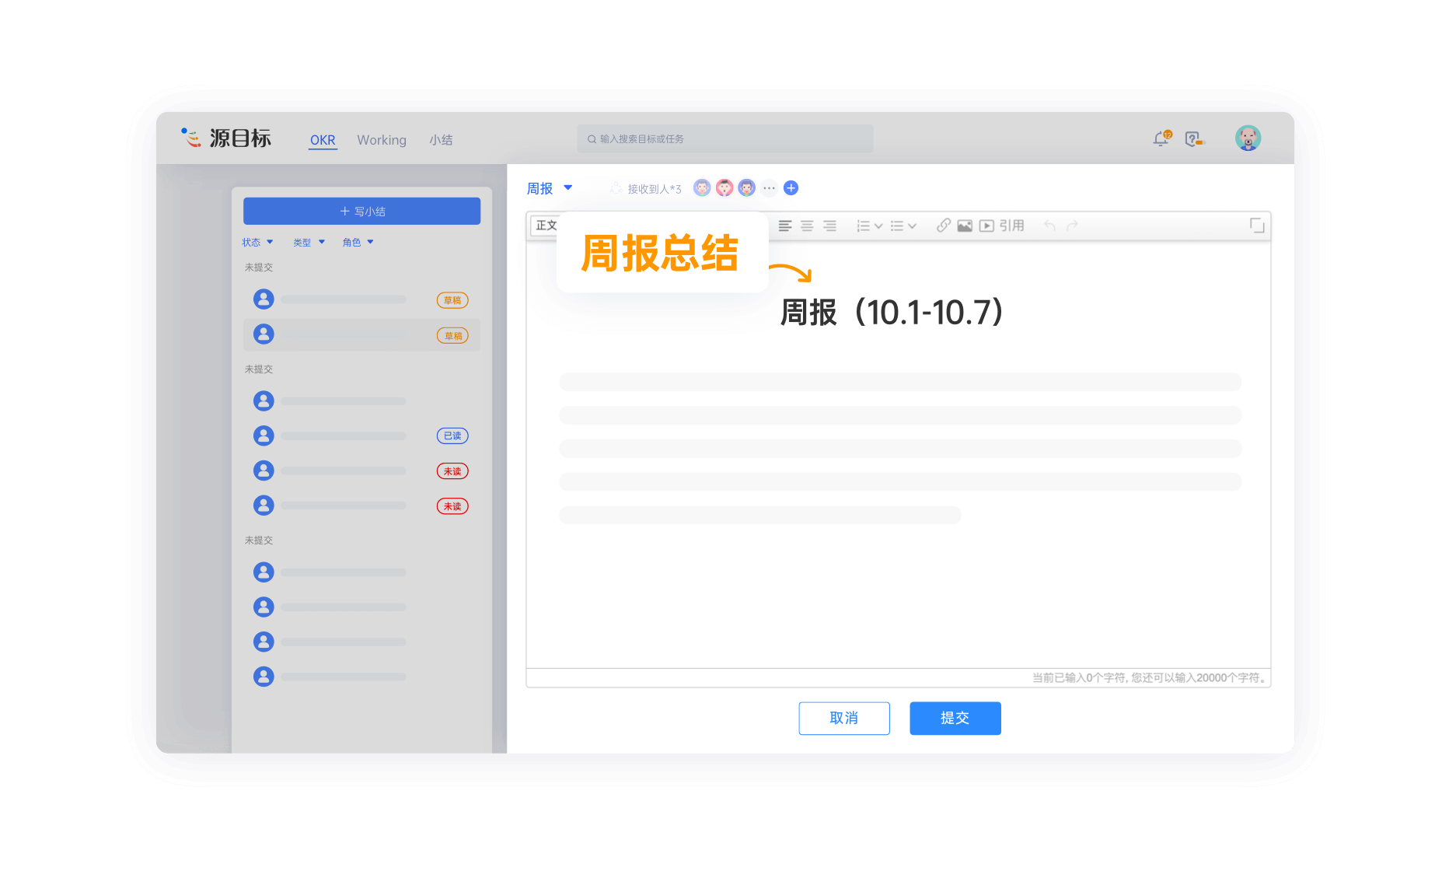1449x871 pixels.
Task: Click the search goals or tasks field
Action: coord(724,139)
